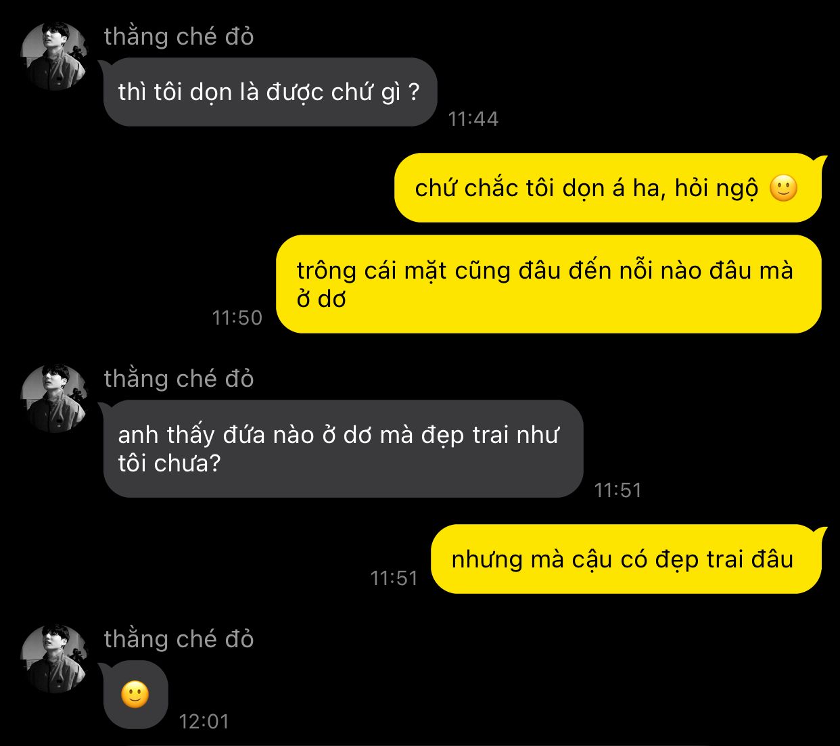Tap the sender avatar beside the 11:44 message
This screenshot has width=840, height=746.
(x=55, y=56)
